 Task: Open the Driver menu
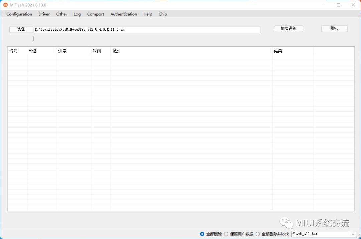(44, 14)
